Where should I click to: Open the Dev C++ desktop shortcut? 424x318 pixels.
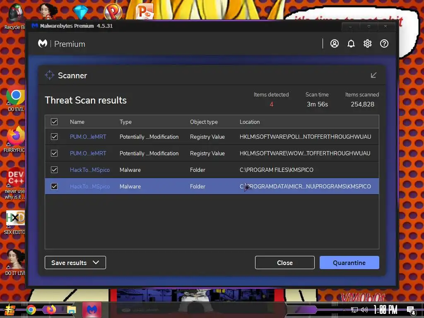pyautogui.click(x=15, y=185)
